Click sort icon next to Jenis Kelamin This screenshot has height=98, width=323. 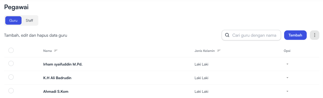[219, 51]
